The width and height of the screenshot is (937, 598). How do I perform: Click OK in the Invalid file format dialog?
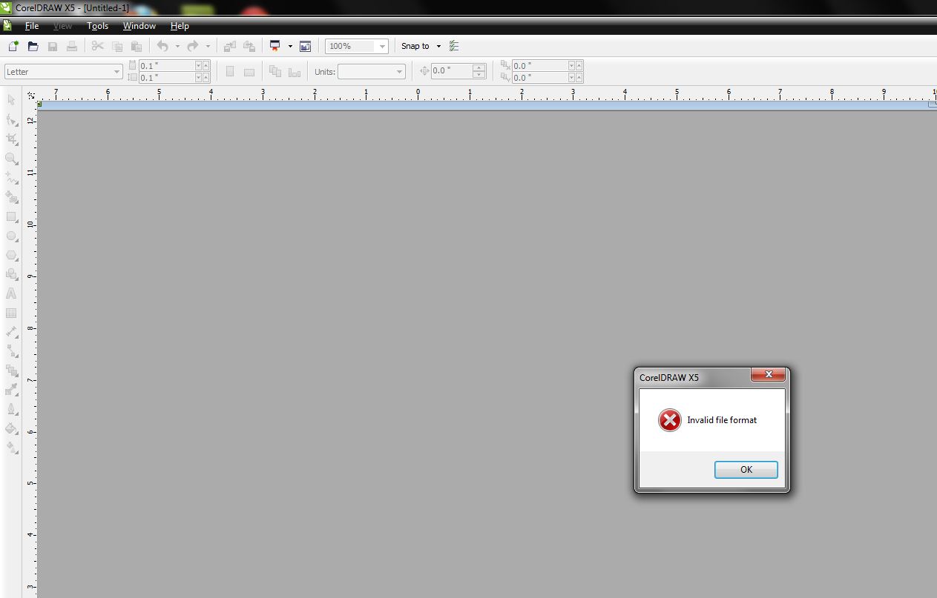(746, 470)
